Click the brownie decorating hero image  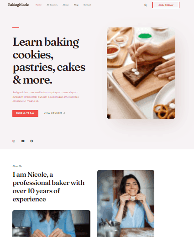pos(141,73)
